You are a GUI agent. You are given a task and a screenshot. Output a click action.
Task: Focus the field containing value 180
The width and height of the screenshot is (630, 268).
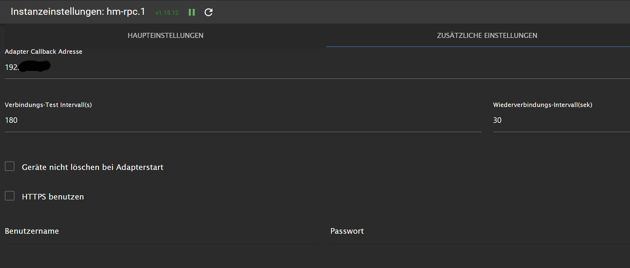pyautogui.click(x=243, y=120)
